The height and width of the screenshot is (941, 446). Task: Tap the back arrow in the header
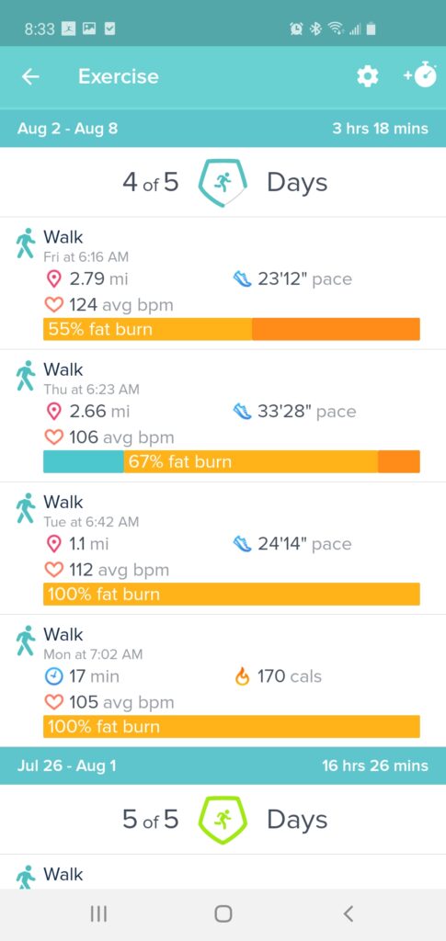pyautogui.click(x=30, y=76)
